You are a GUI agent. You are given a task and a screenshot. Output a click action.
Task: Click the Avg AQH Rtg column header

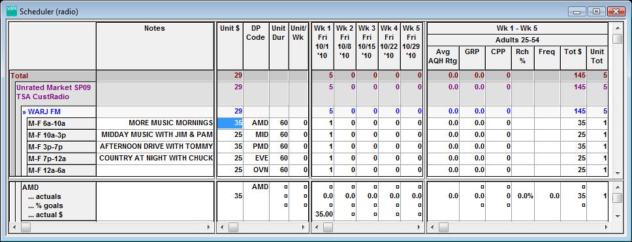pyautogui.click(x=443, y=57)
